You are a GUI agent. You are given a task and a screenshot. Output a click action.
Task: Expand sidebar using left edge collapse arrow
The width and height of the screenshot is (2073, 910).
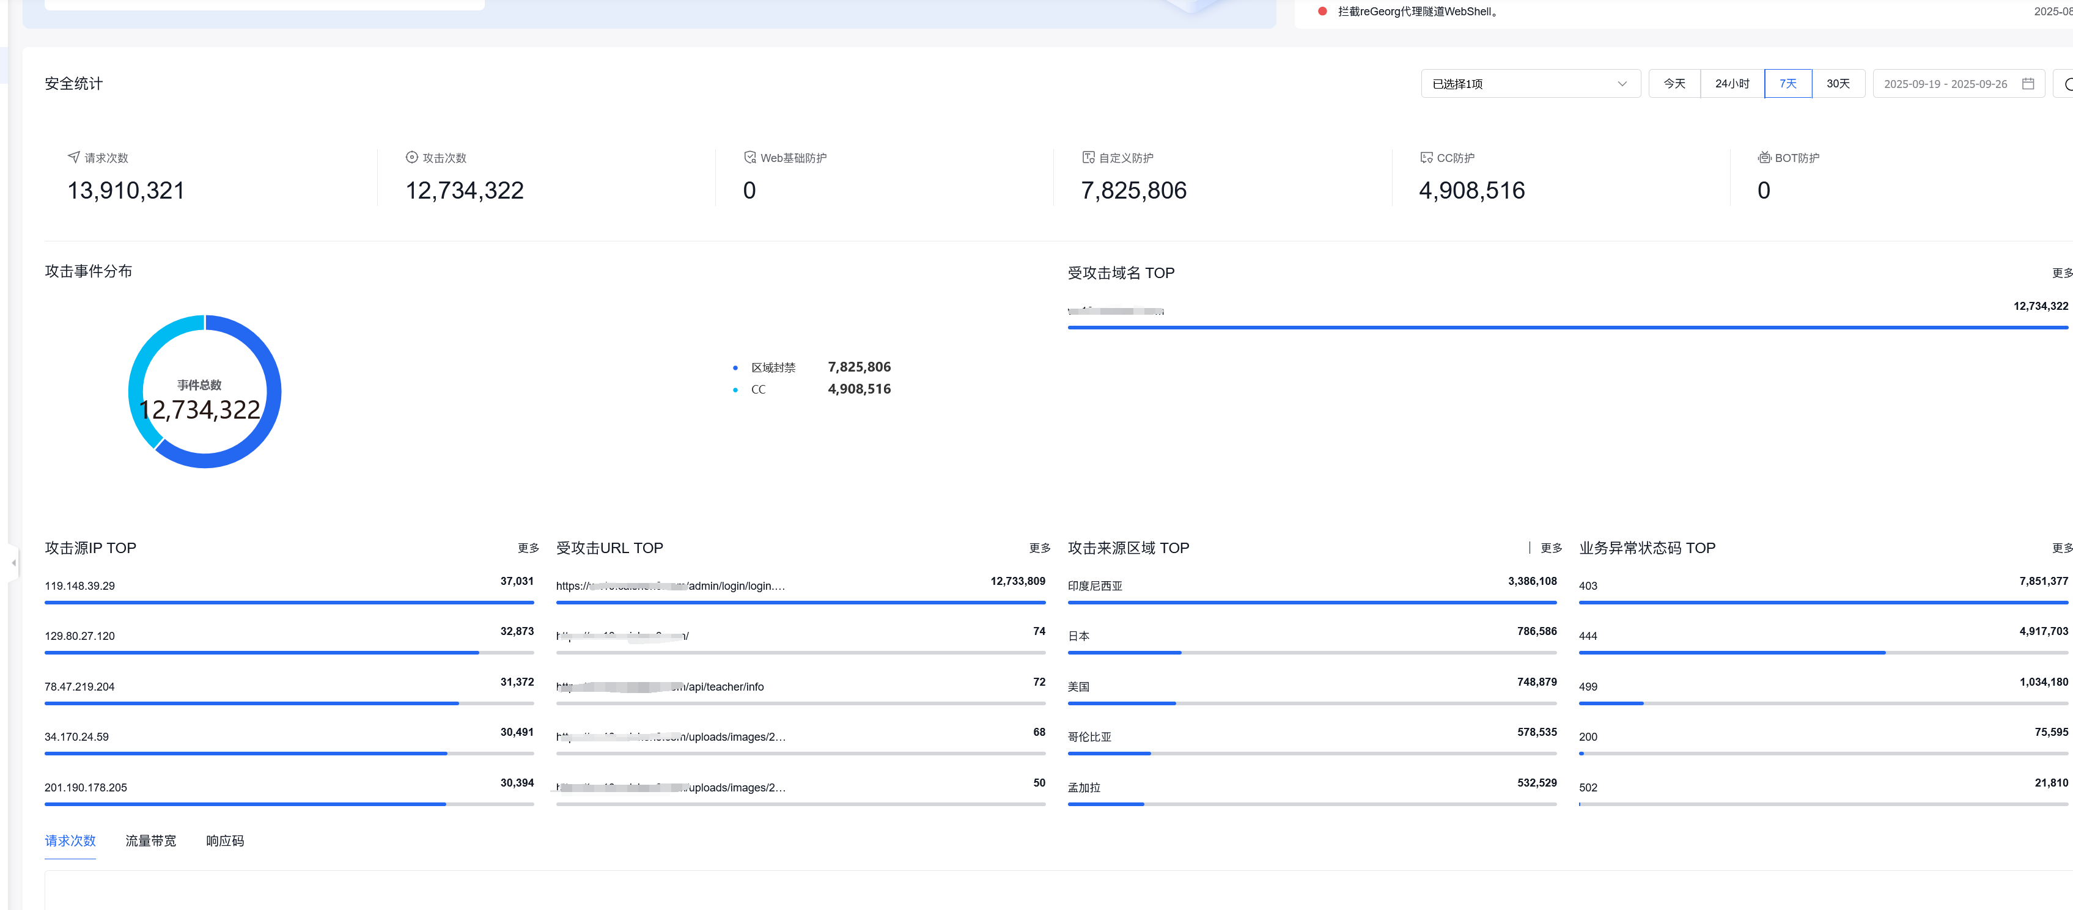(x=13, y=562)
